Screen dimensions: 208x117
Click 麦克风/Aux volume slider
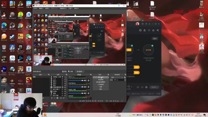pyautogui.click(x=76, y=81)
